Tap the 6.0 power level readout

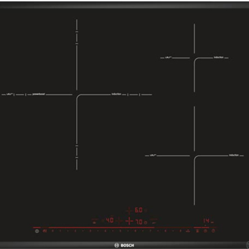(139, 210)
